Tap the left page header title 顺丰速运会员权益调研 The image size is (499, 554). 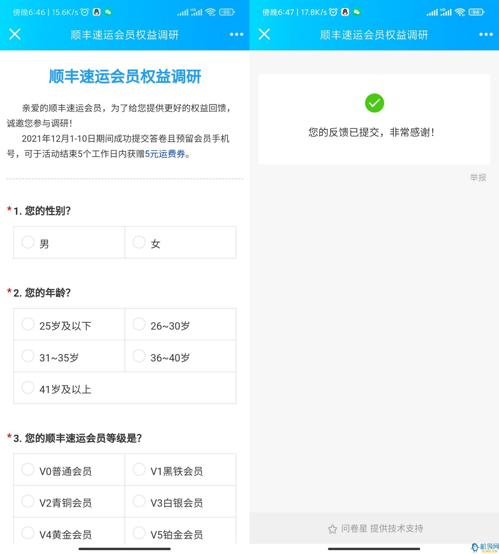125,35
